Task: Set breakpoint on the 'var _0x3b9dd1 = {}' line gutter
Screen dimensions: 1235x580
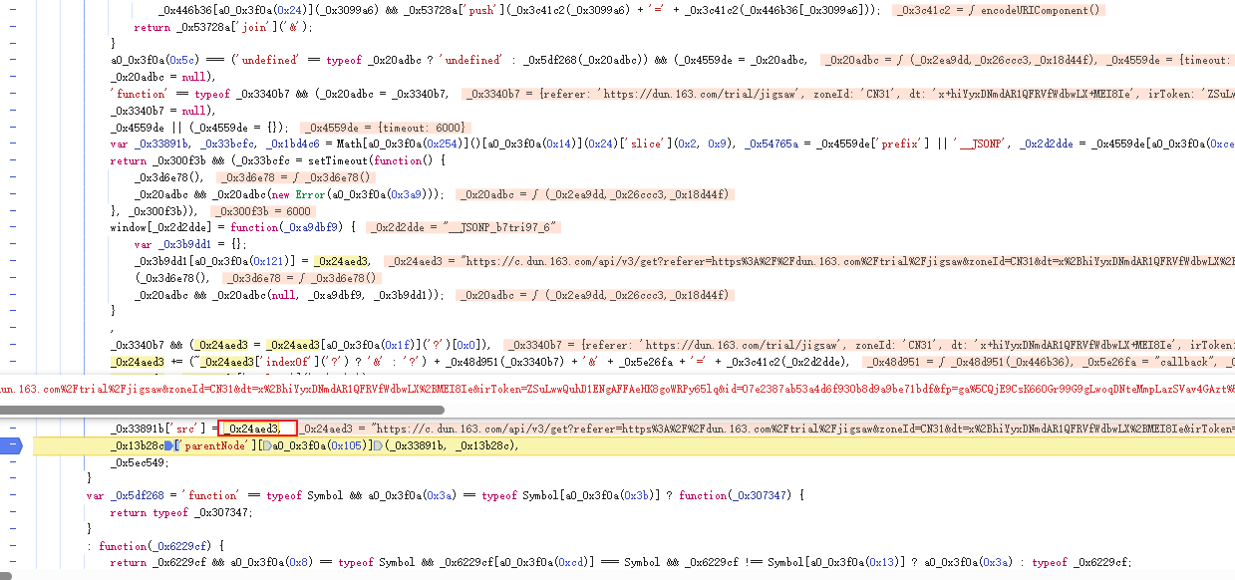Action: [12, 244]
